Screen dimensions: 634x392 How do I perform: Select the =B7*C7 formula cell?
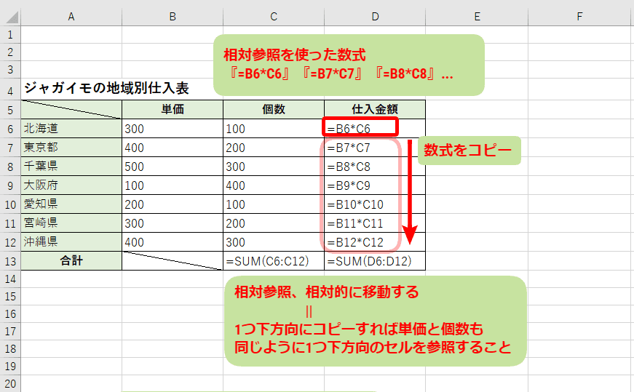pyautogui.click(x=375, y=148)
